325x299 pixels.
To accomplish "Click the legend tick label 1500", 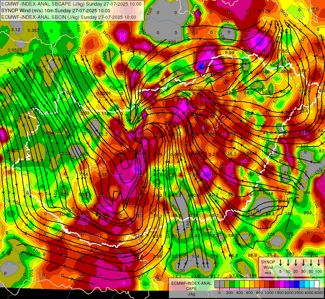I will click(279, 293).
